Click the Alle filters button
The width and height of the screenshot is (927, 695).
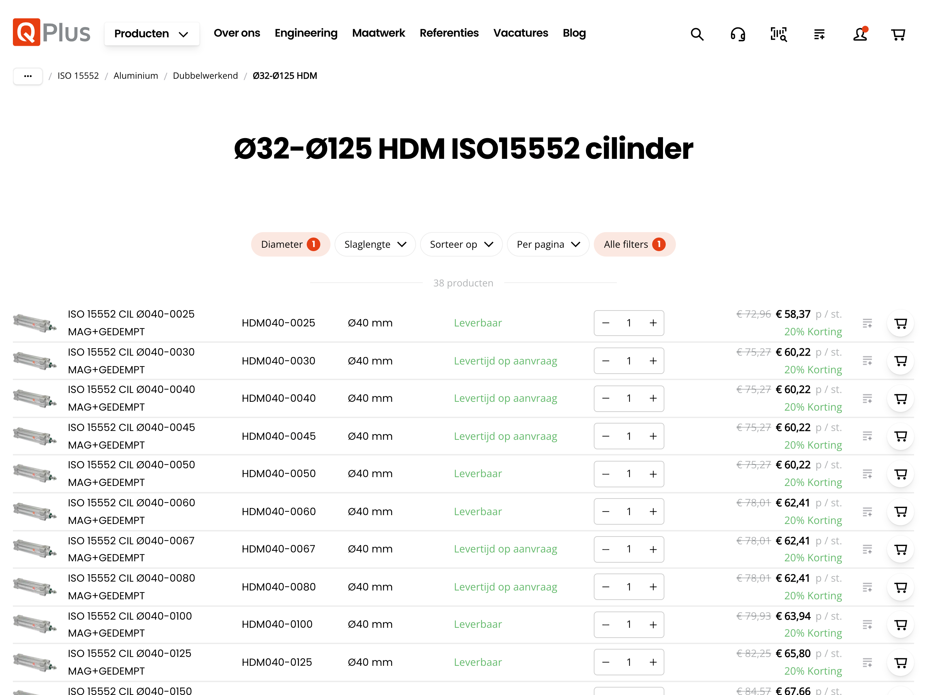pyautogui.click(x=634, y=244)
